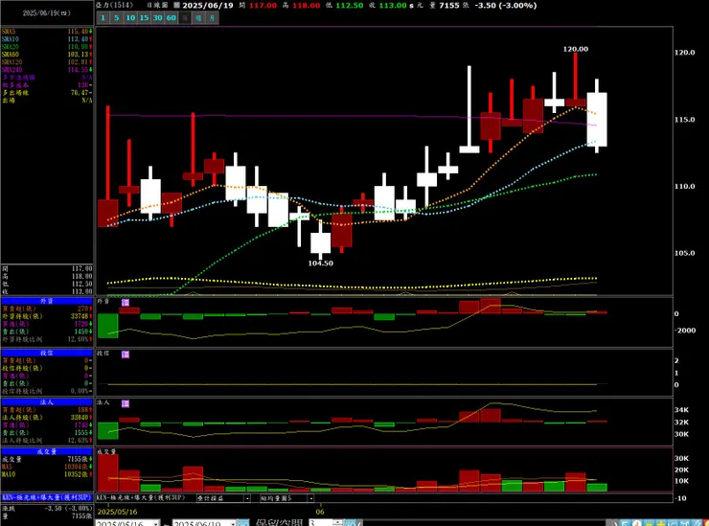709x526 pixels.
Task: Click the 外資持股比例 12.60% row
Action: pos(47,339)
